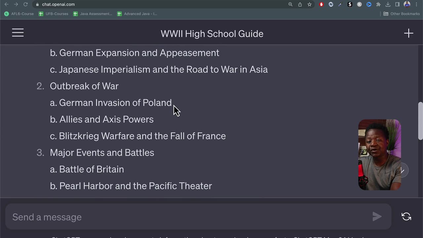The image size is (423, 238).
Task: Click the page vertical scrollbar thumb
Action: 420,121
